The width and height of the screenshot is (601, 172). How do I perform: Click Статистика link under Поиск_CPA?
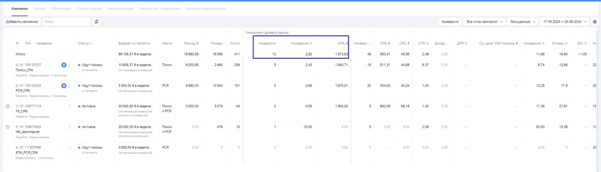59,75
